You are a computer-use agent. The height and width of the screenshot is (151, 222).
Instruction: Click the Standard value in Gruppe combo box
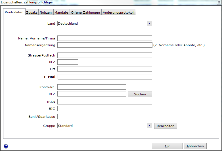[65, 126]
